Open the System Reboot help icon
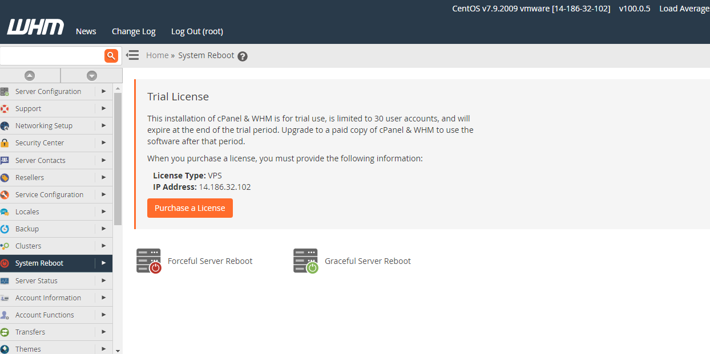Screen dimensions: 710x354 [243, 56]
